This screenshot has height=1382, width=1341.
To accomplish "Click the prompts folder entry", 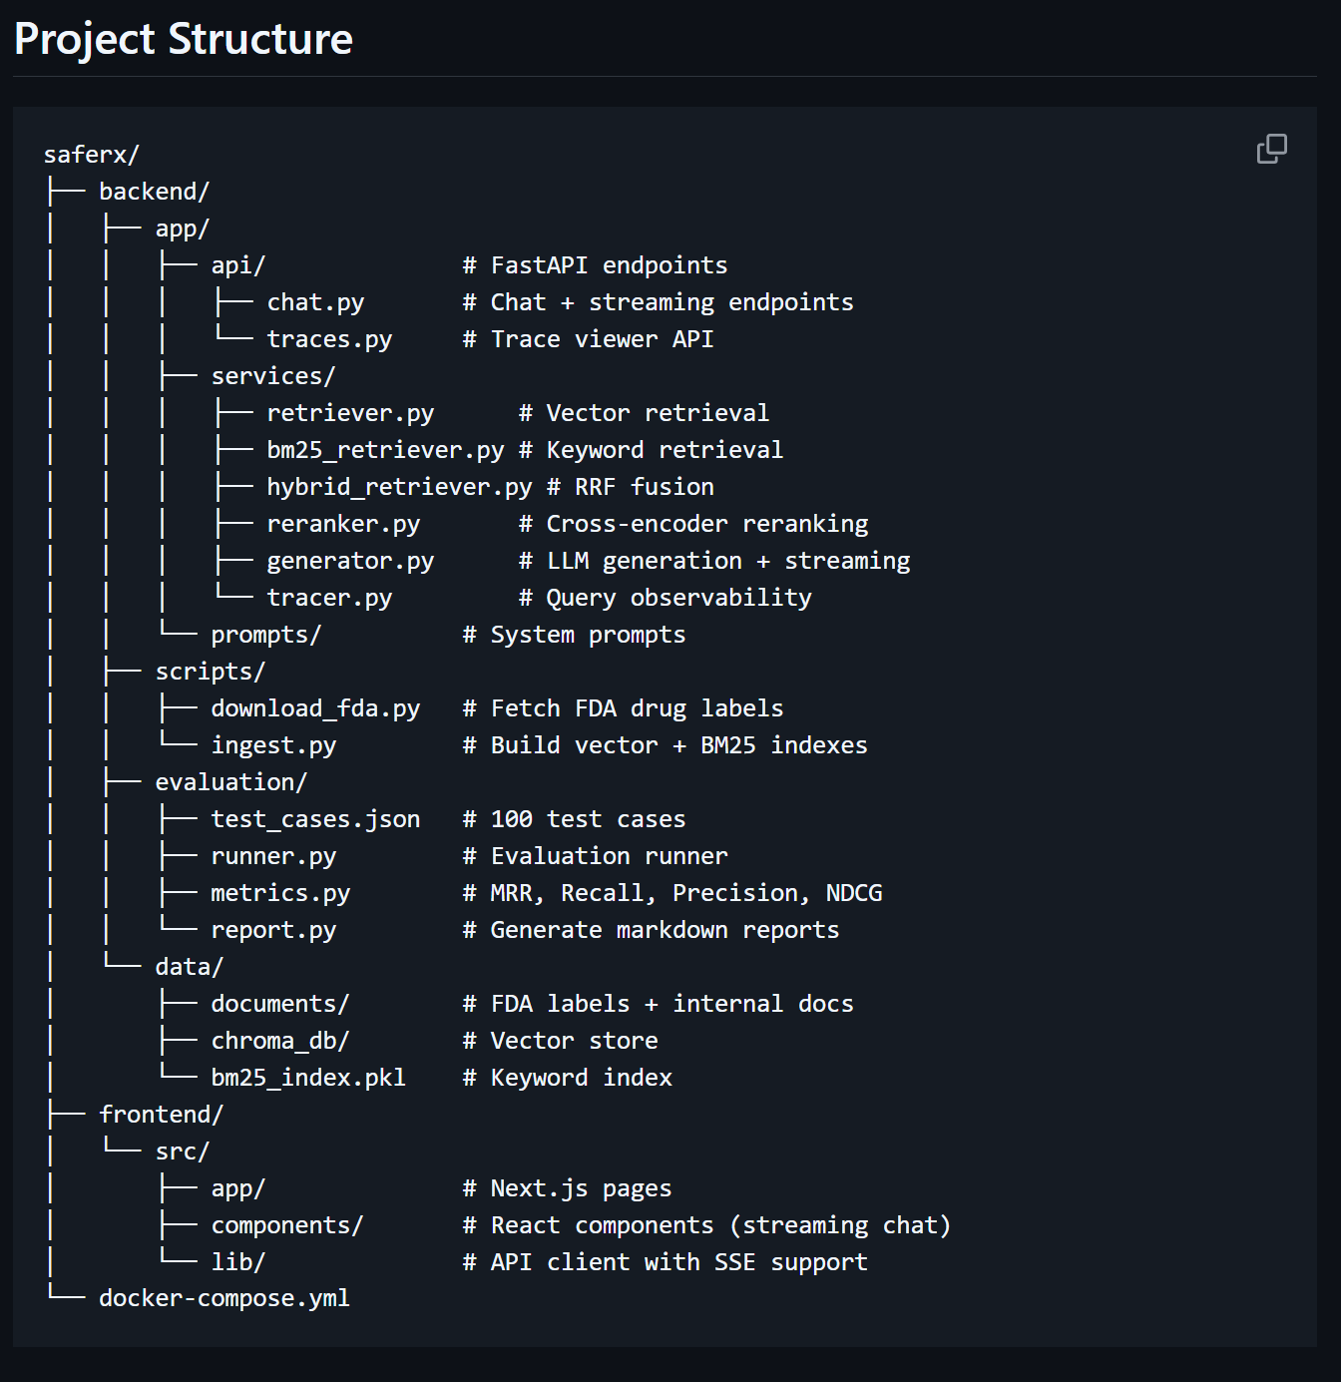I will pyautogui.click(x=264, y=634).
